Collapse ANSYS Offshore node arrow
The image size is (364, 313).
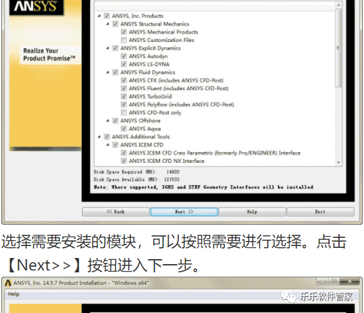click(x=108, y=121)
